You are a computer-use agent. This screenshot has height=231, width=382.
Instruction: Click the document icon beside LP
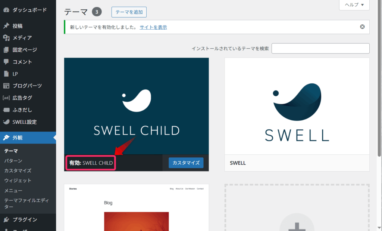click(x=6, y=74)
